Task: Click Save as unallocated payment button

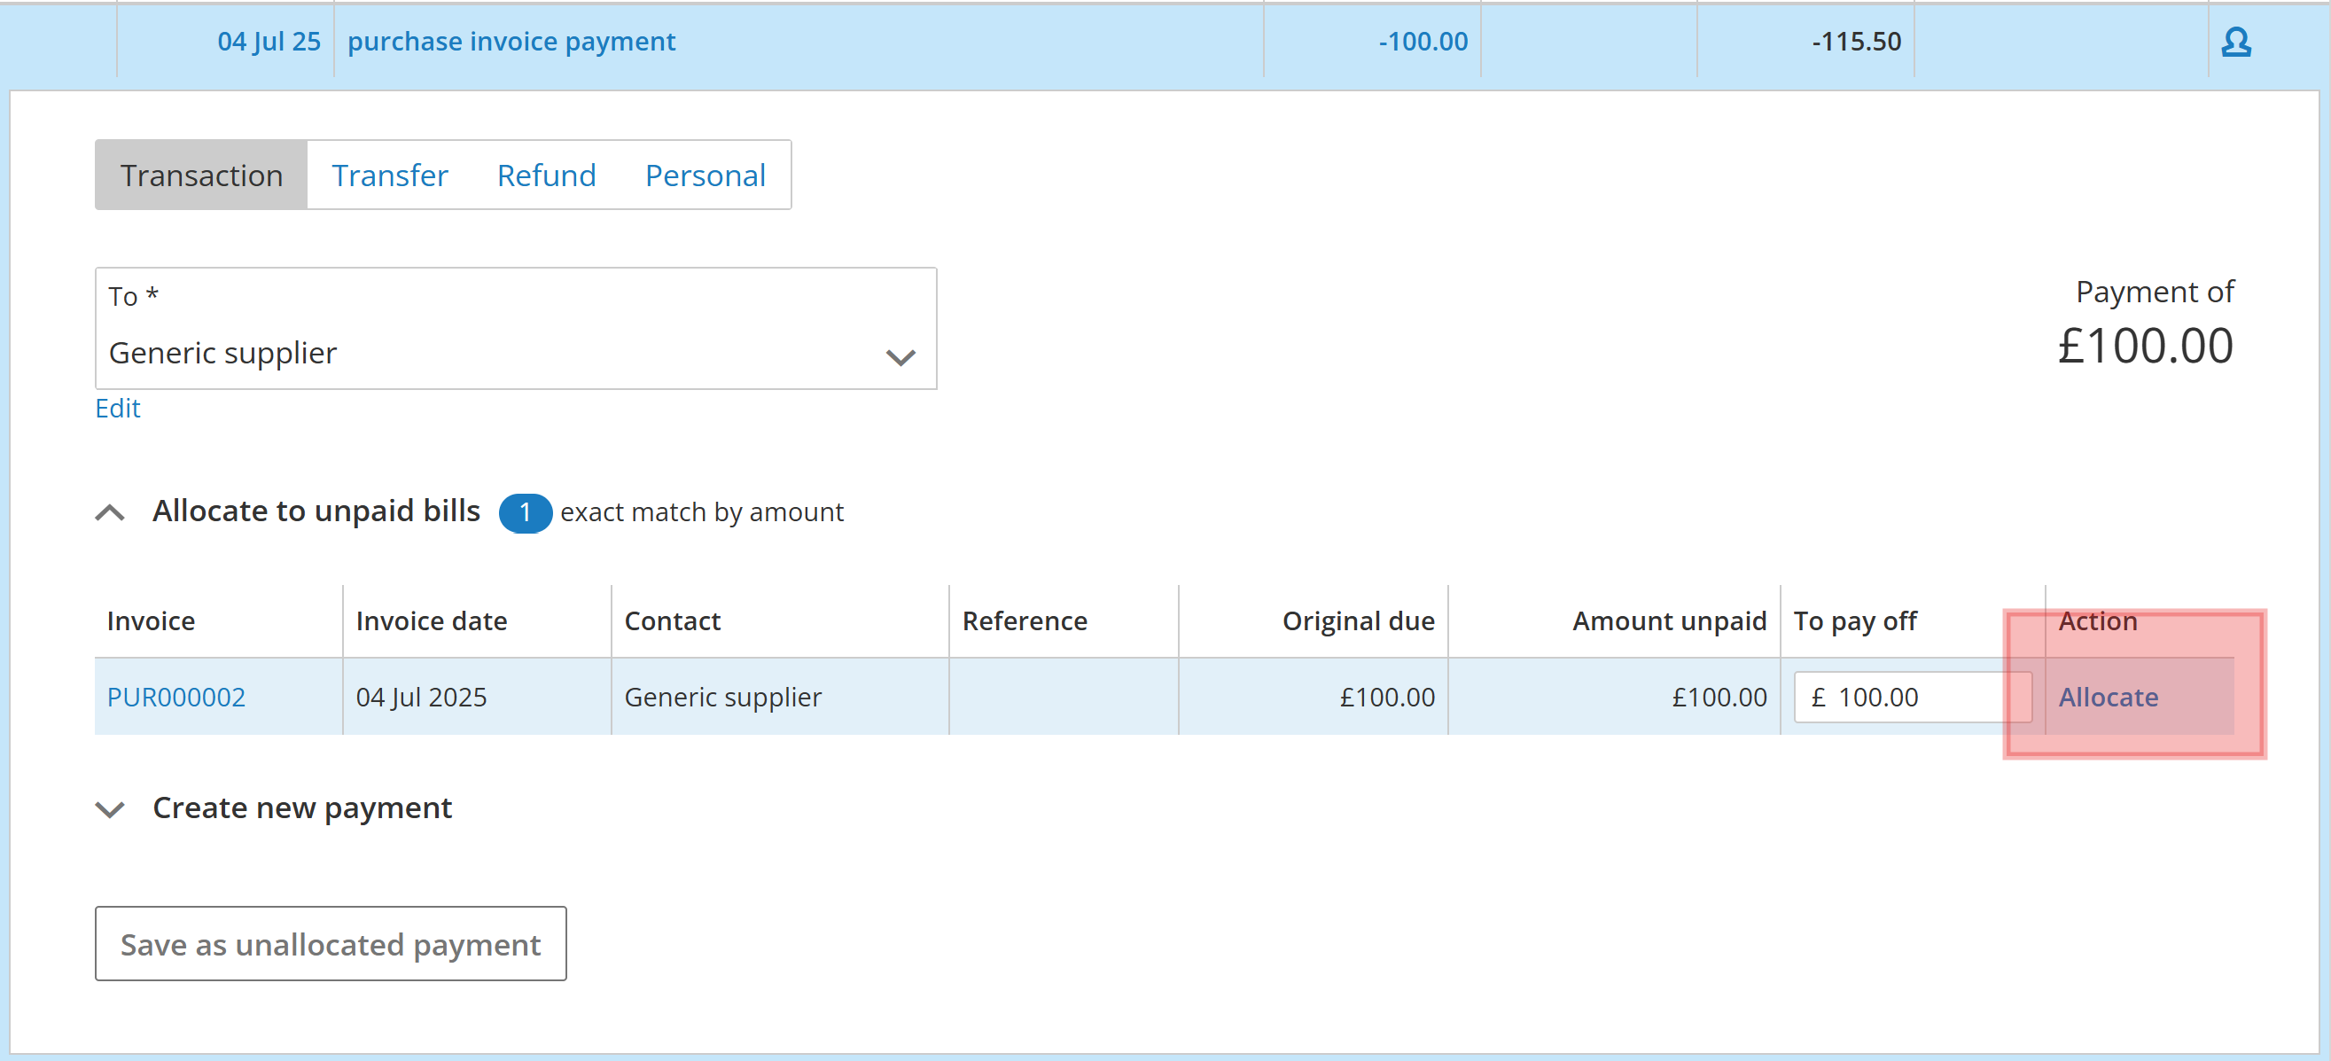Action: pyautogui.click(x=331, y=944)
